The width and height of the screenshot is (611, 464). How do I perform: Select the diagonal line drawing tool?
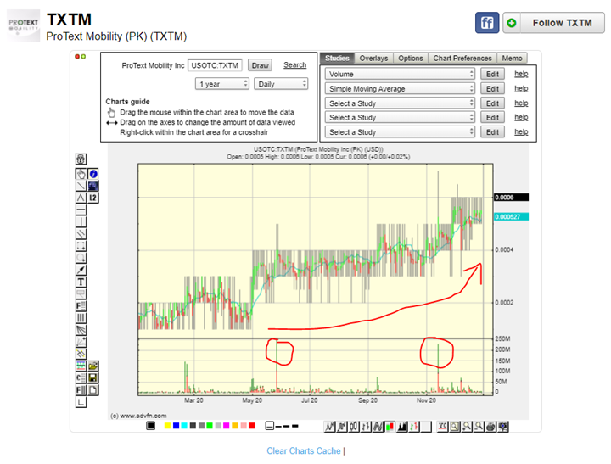81,186
